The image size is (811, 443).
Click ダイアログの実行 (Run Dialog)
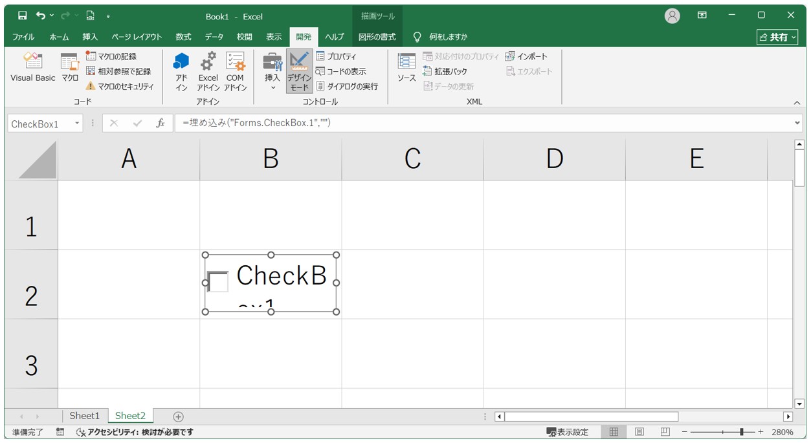coord(347,86)
